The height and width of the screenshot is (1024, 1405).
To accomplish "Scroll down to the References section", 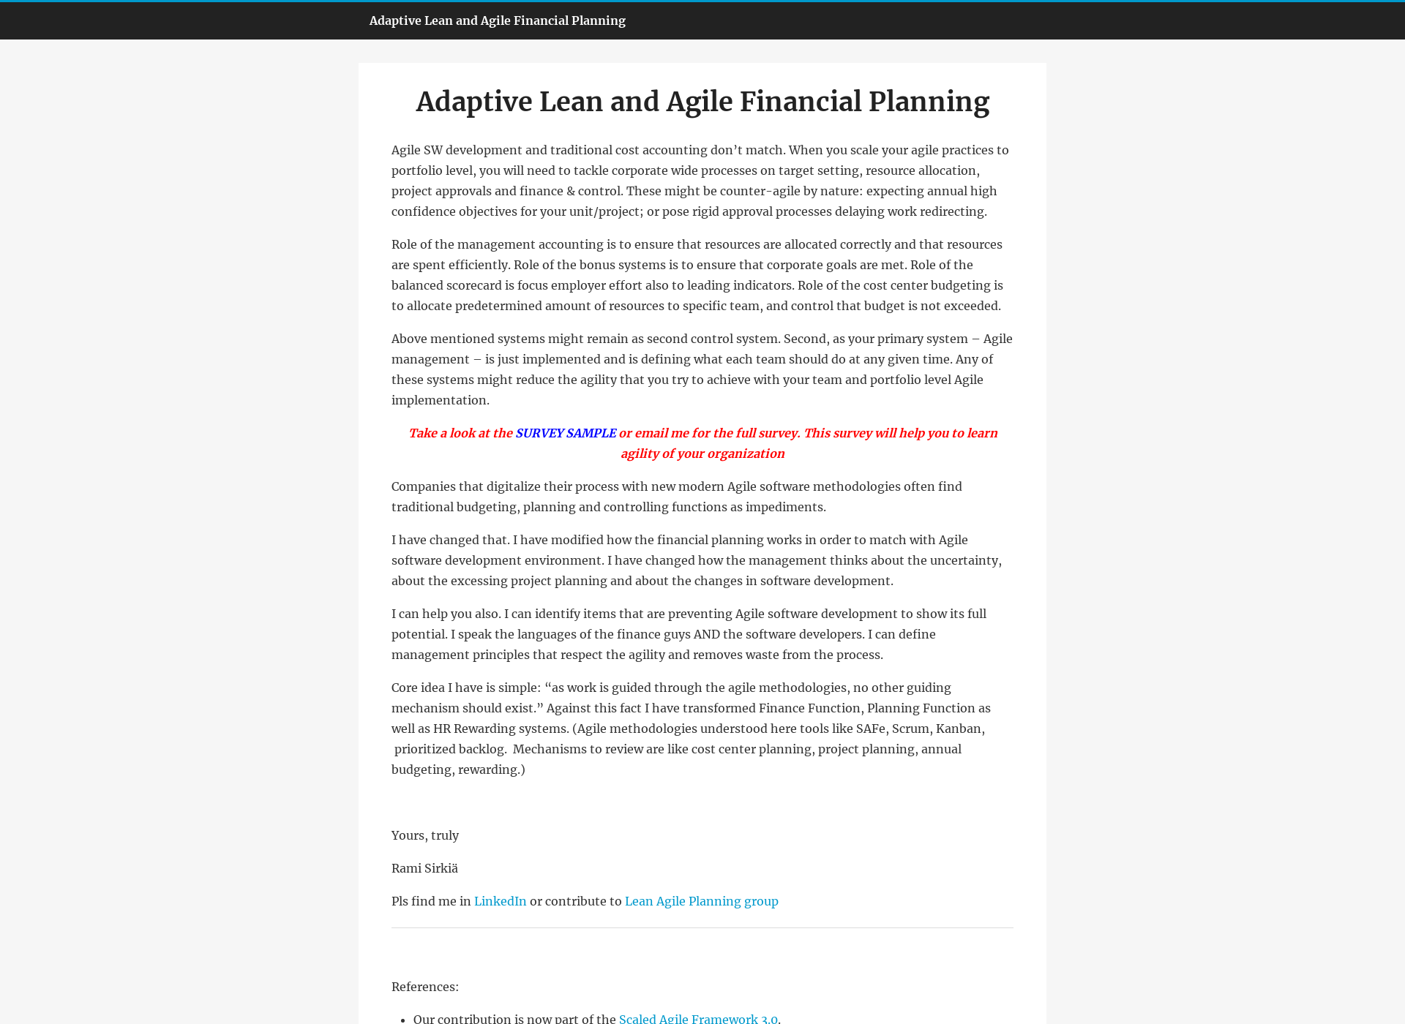I will [x=425, y=987].
